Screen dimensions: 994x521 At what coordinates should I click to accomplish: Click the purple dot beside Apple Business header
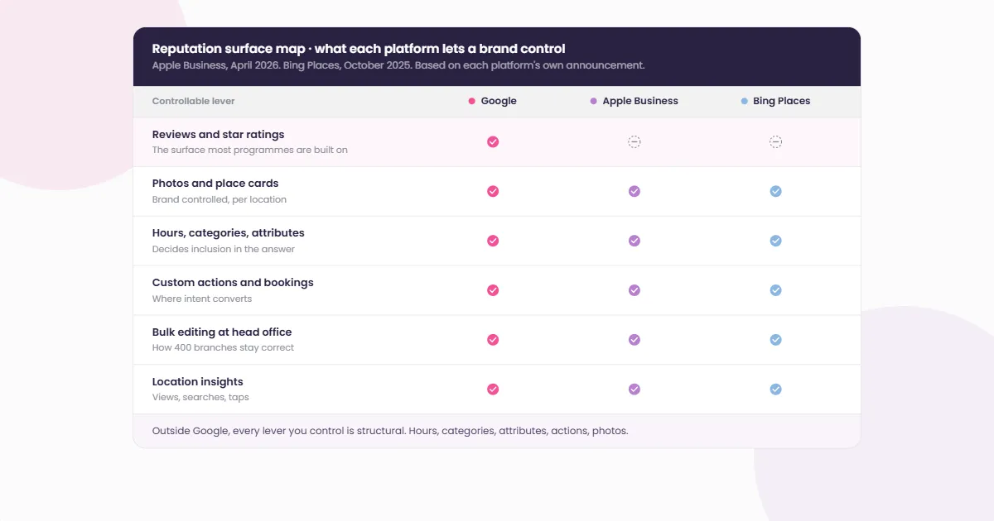pos(594,101)
